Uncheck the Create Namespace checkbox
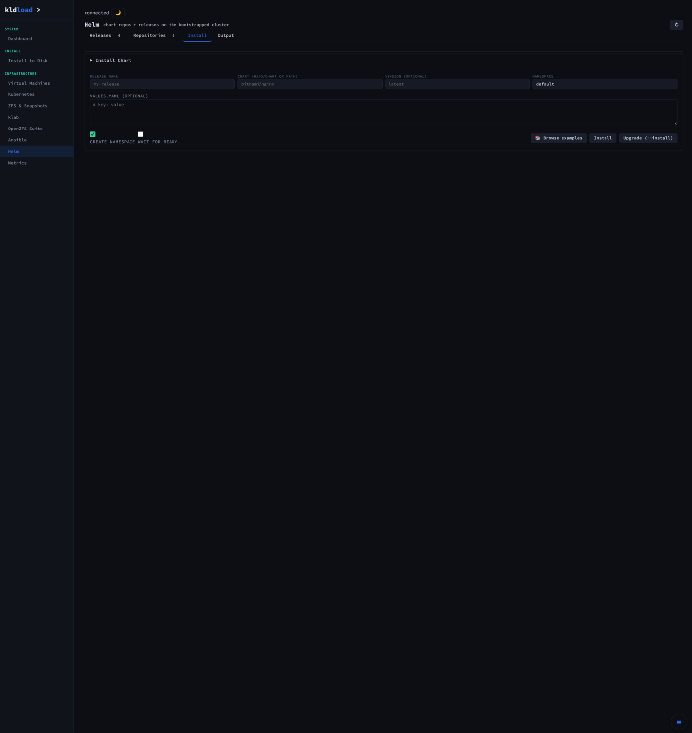The height and width of the screenshot is (733, 692). pos(93,134)
